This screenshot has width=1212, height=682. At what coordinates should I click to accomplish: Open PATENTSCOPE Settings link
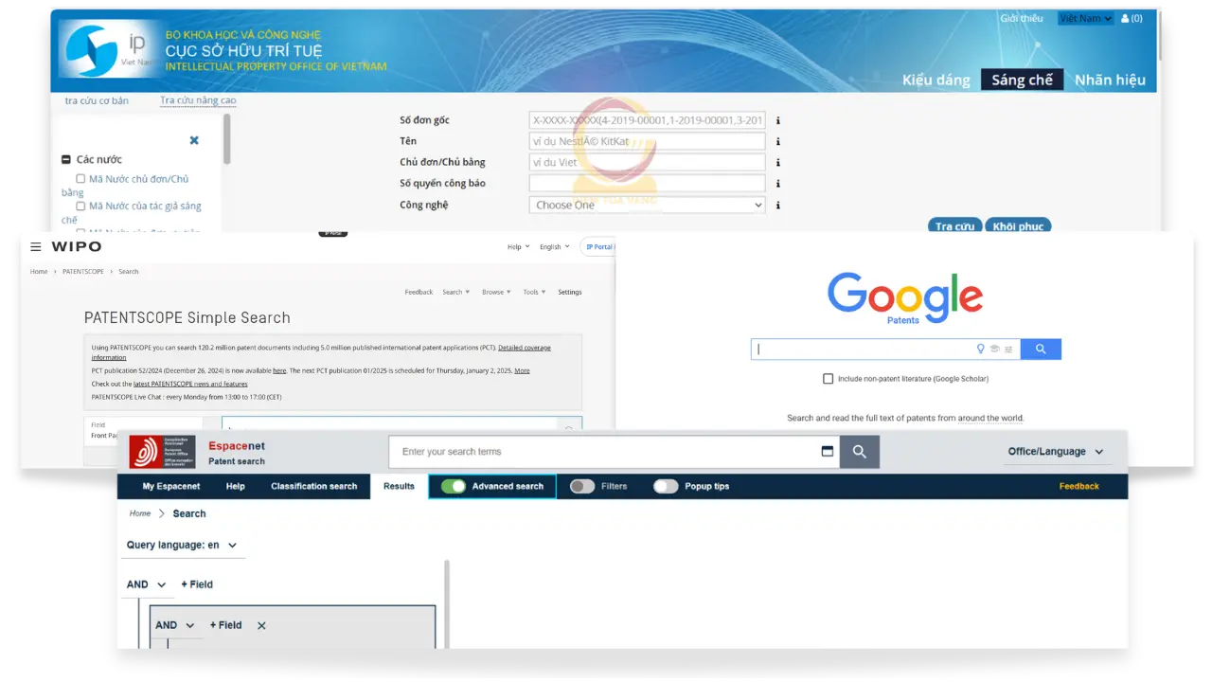click(570, 292)
